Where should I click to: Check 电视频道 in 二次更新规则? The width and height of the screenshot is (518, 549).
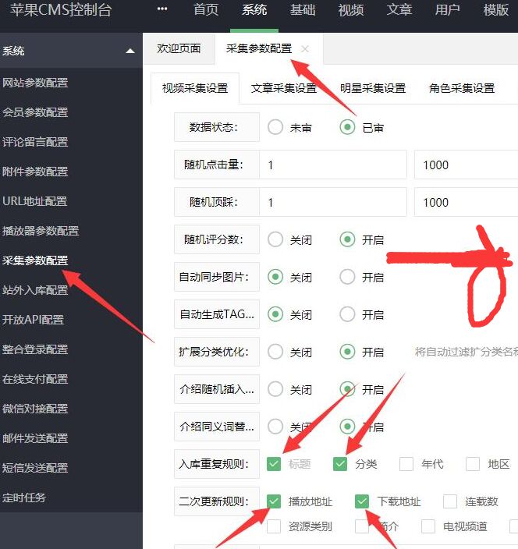pos(428,526)
